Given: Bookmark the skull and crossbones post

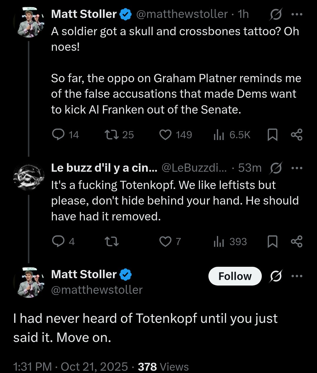Looking at the screenshot, I should [273, 135].
